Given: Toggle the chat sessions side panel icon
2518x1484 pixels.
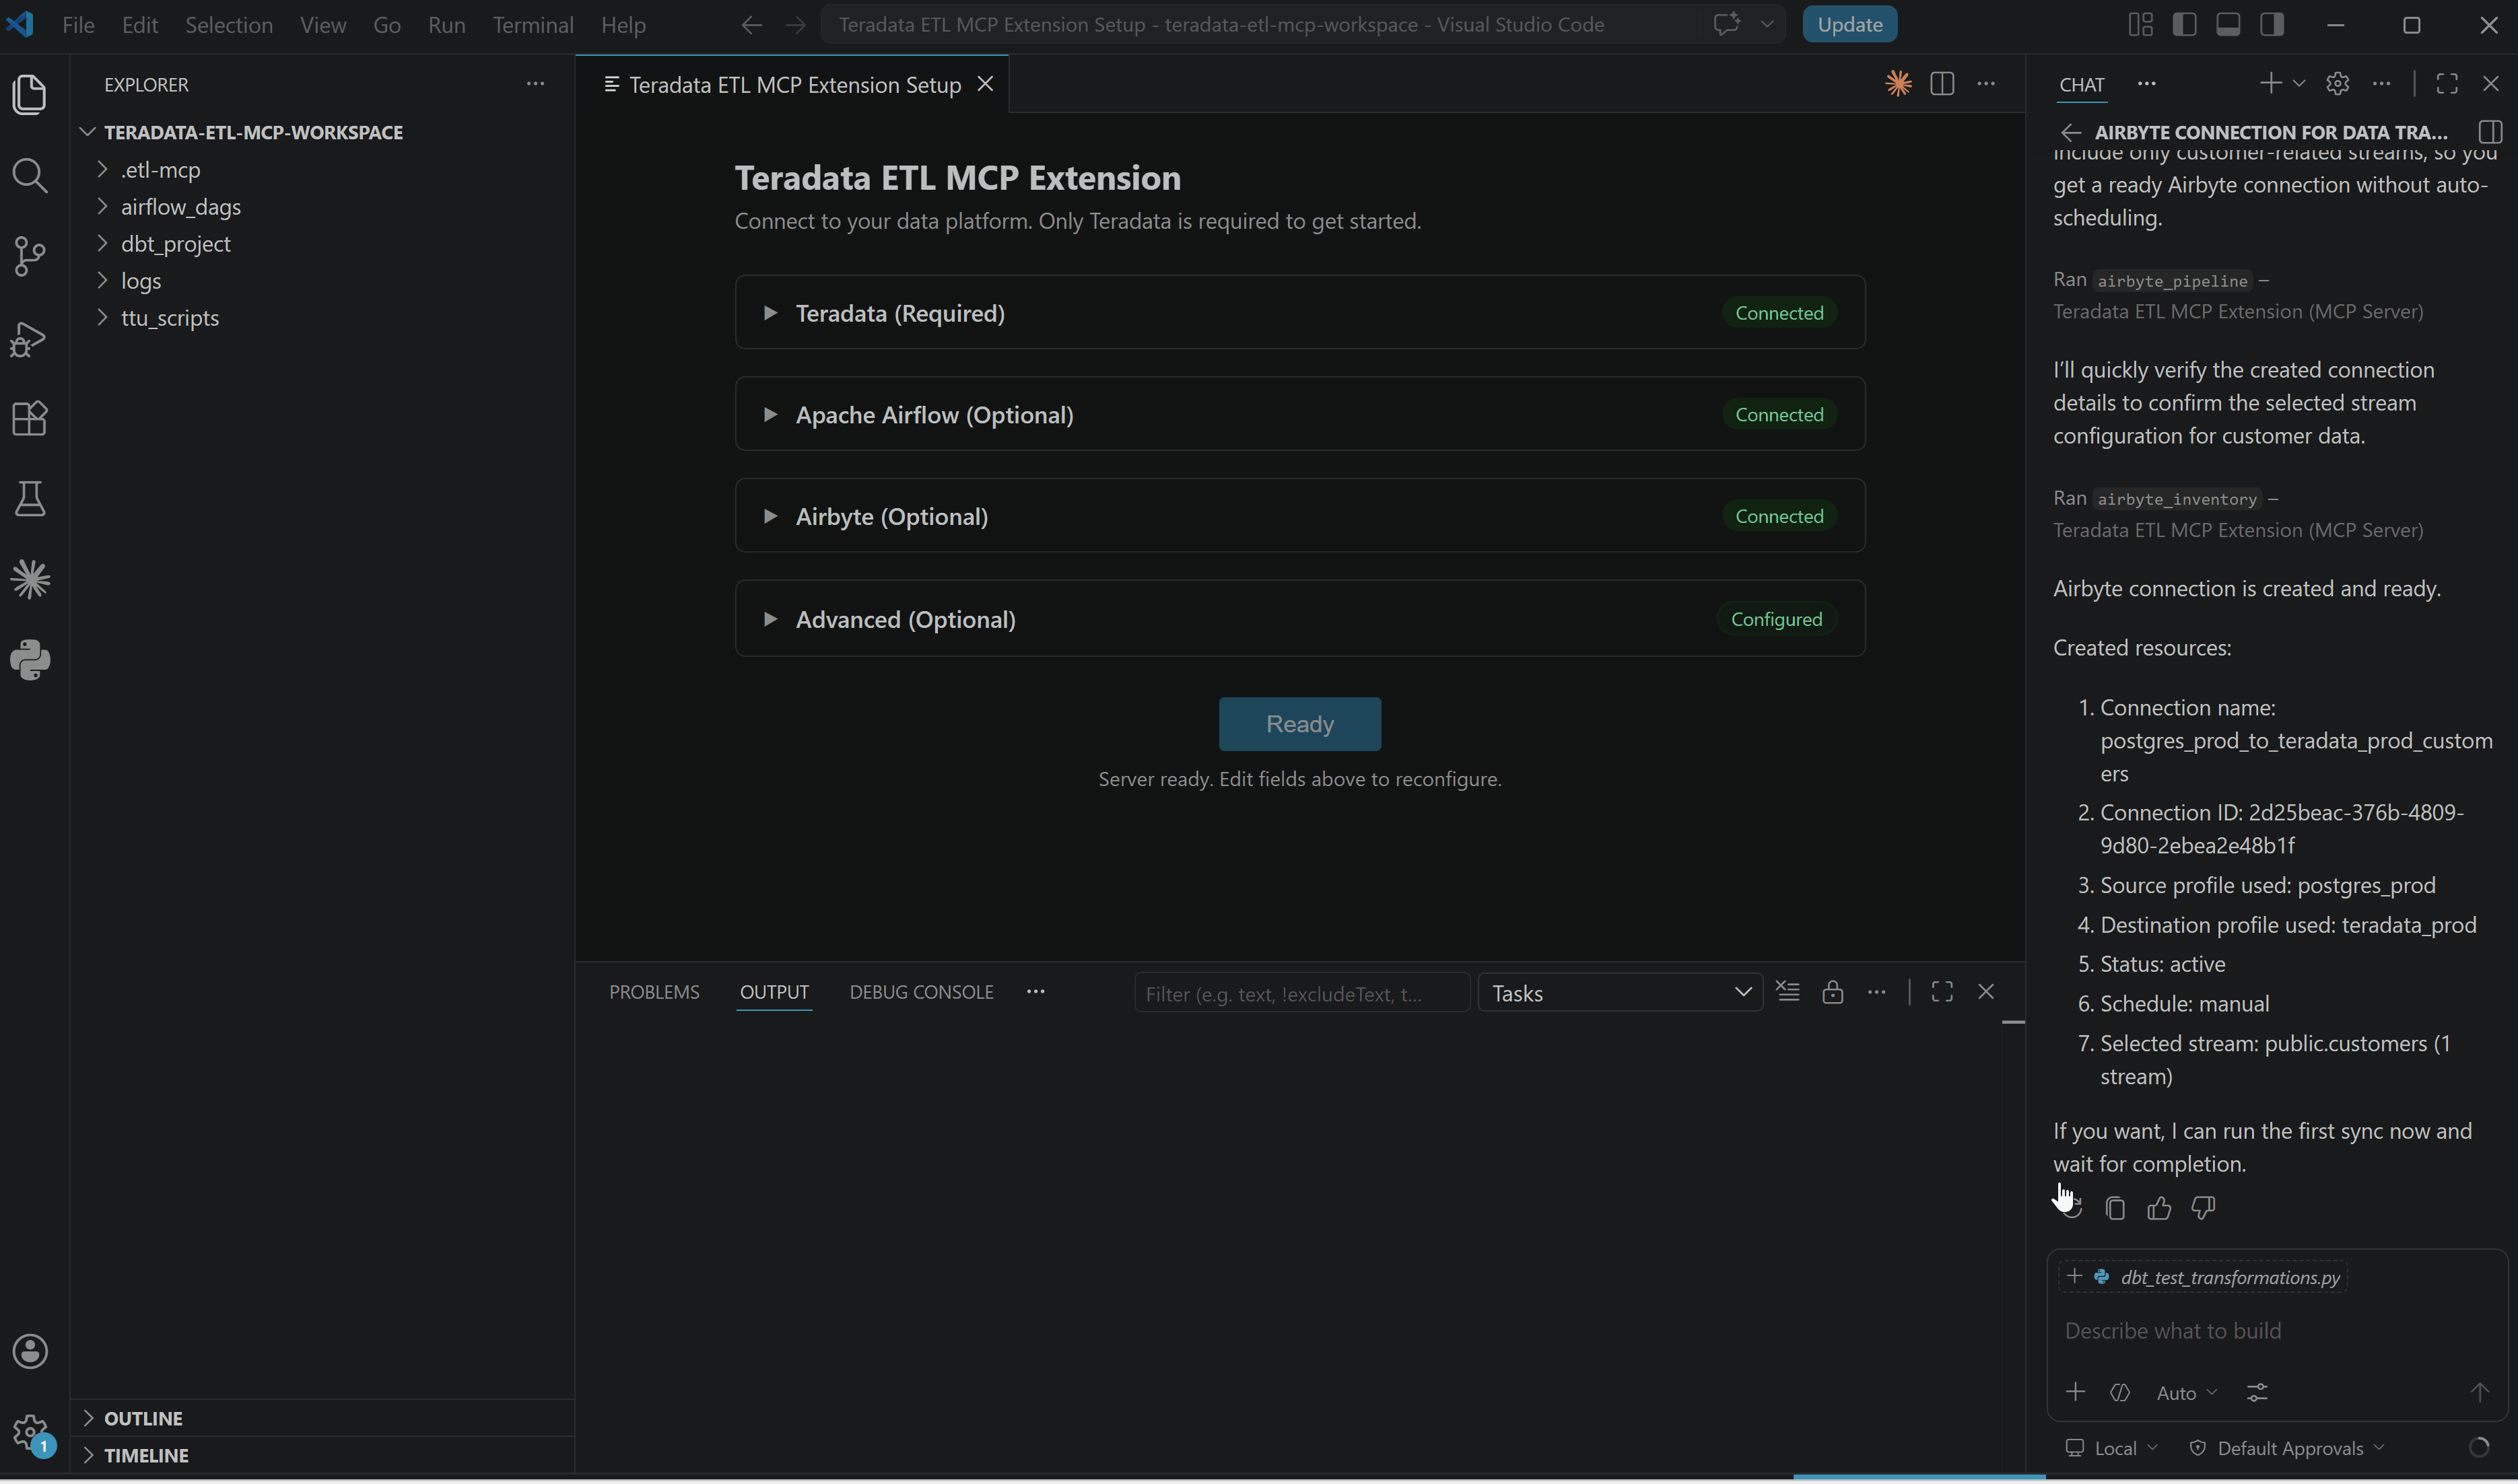Looking at the screenshot, I should (x=2490, y=132).
